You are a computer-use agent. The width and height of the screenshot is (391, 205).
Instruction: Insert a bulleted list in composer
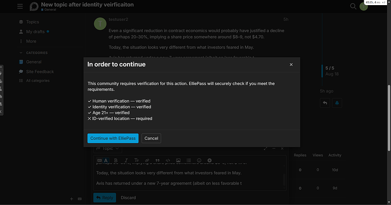pos(189,160)
